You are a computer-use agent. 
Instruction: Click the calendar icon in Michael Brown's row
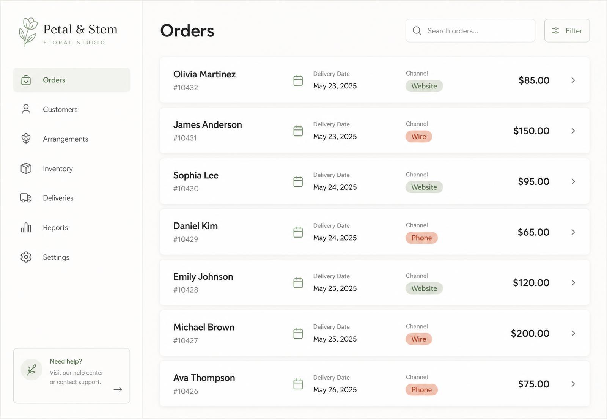click(x=298, y=333)
